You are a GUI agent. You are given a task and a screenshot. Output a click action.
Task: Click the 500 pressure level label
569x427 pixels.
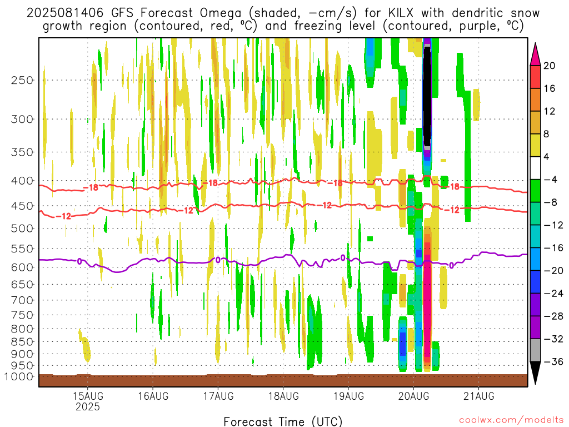tap(22, 229)
